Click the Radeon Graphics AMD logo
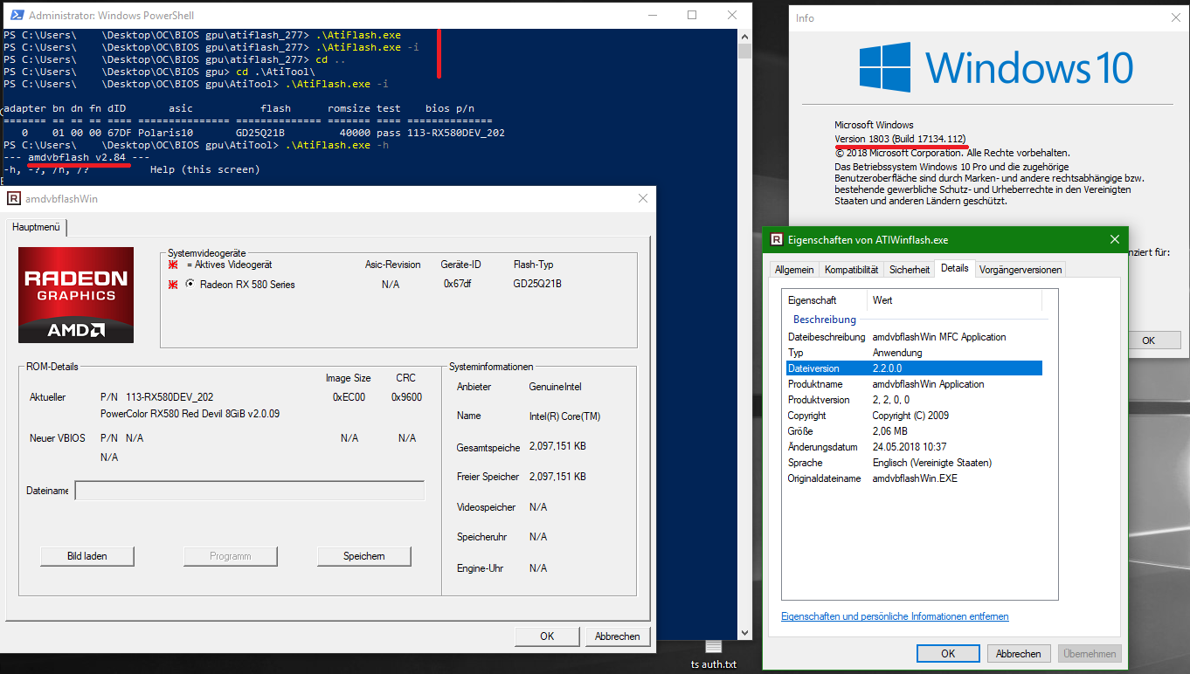 pyautogui.click(x=76, y=294)
